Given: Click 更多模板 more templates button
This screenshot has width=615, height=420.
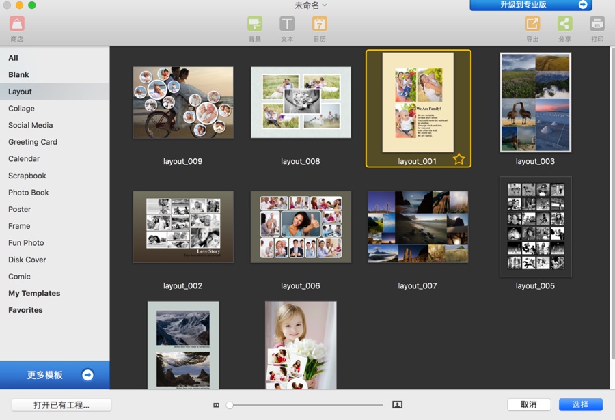Looking at the screenshot, I should [55, 375].
